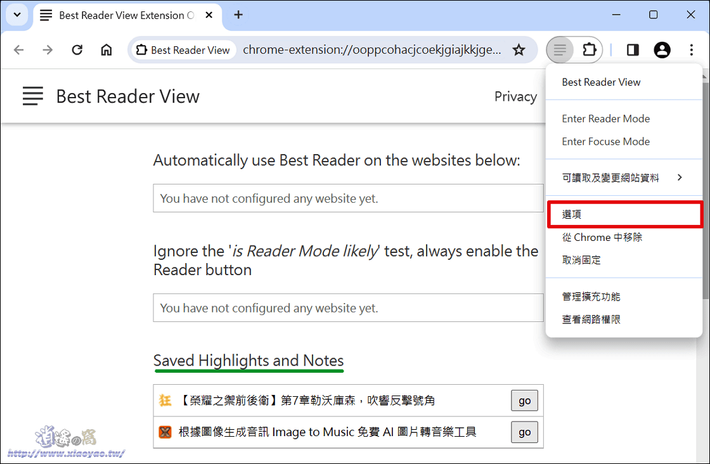Image resolution: width=710 pixels, height=464 pixels.
Task: Close the Best Reader View Extension tab
Action: [x=209, y=15]
